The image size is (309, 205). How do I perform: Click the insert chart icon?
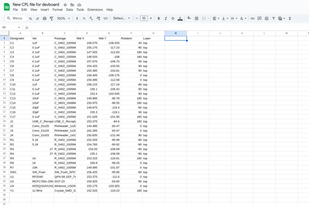(x=267, y=19)
